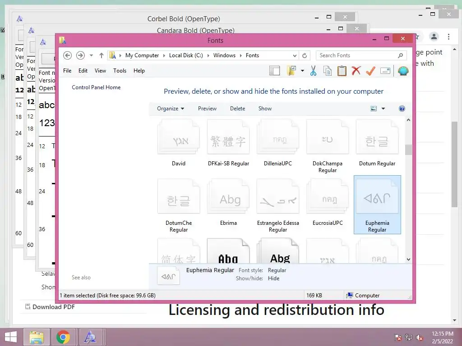The image size is (462, 346).
Task: Click the folder options toolbar icon
Action: (291, 71)
